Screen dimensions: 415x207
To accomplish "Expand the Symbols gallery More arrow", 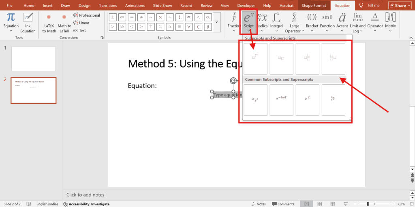I will point(217,21).
